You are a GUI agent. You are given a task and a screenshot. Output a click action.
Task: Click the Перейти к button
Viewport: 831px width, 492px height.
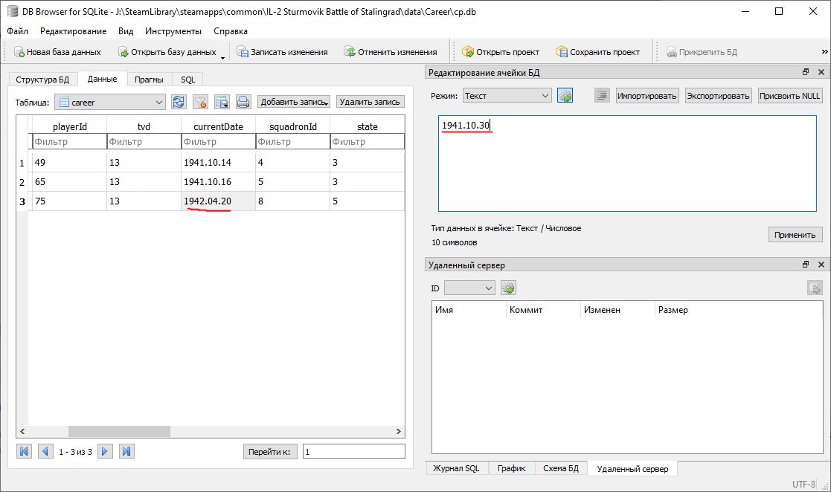coord(270,452)
